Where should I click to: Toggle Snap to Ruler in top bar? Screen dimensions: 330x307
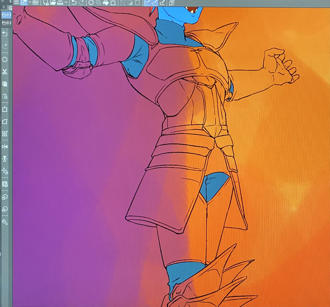[x=147, y=3]
